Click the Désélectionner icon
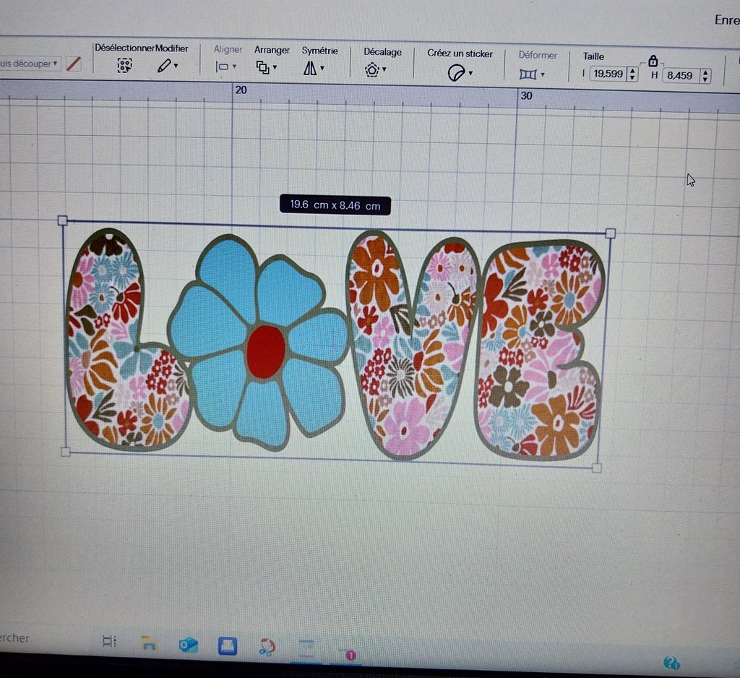740x678 pixels. tap(124, 65)
